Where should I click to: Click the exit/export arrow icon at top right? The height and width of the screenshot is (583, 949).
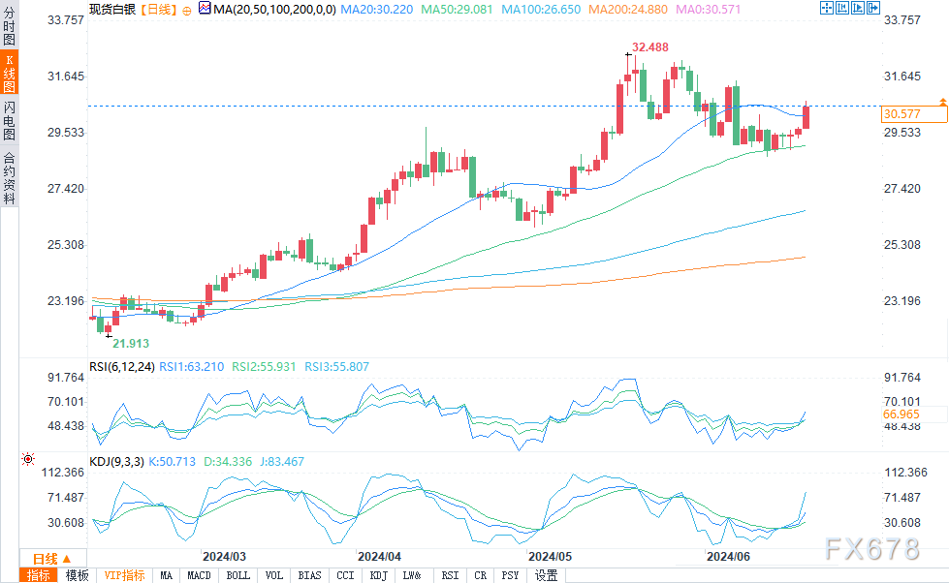point(873,8)
